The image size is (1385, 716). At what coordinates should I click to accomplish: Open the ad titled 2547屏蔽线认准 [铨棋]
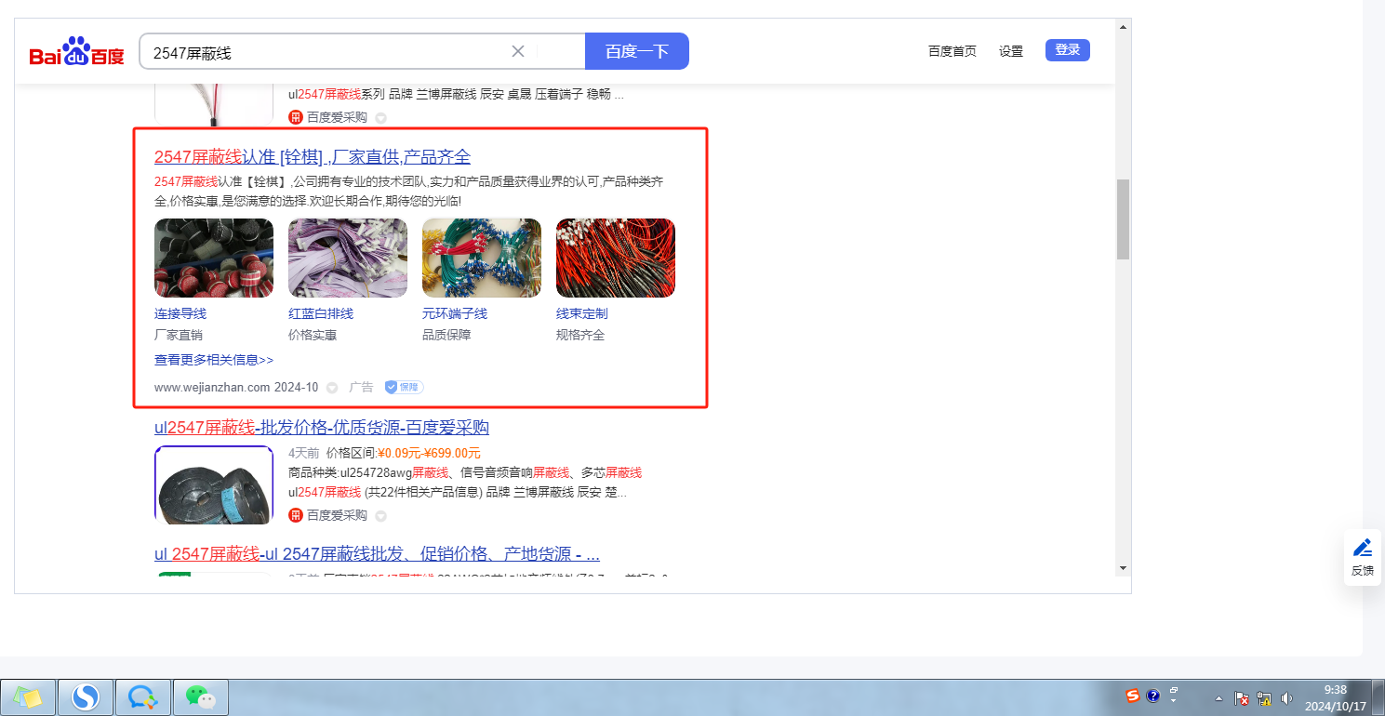click(x=313, y=156)
